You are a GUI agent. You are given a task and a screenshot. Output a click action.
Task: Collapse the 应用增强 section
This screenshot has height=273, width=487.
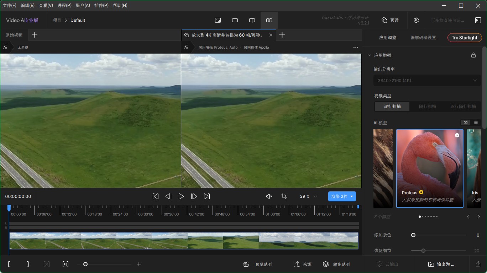tap(369, 55)
